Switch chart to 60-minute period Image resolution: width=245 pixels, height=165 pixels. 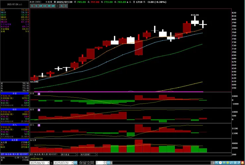pyautogui.click(x=53, y=6)
